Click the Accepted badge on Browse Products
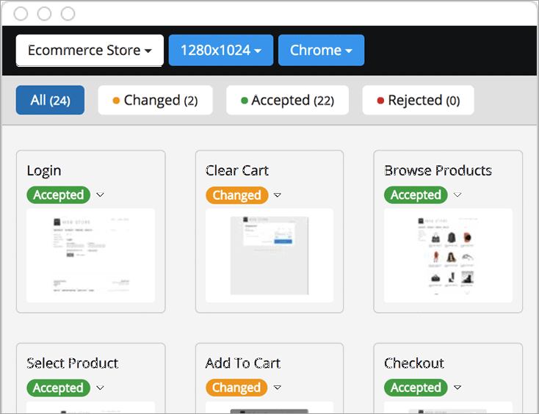 [x=416, y=195]
